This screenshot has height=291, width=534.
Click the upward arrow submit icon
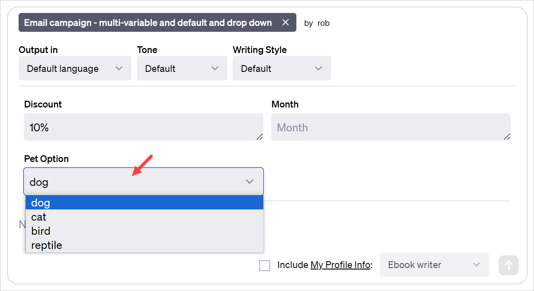(x=508, y=265)
